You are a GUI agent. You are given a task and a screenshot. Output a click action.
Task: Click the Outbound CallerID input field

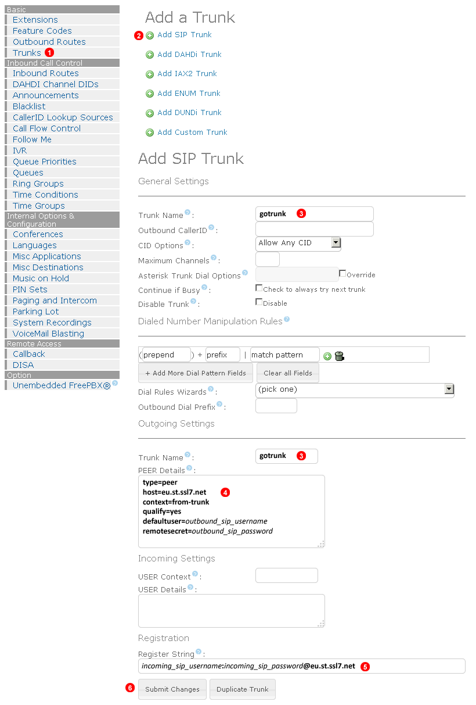click(x=315, y=229)
